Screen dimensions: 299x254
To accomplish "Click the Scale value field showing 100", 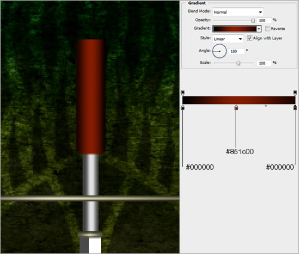I will 264,63.
